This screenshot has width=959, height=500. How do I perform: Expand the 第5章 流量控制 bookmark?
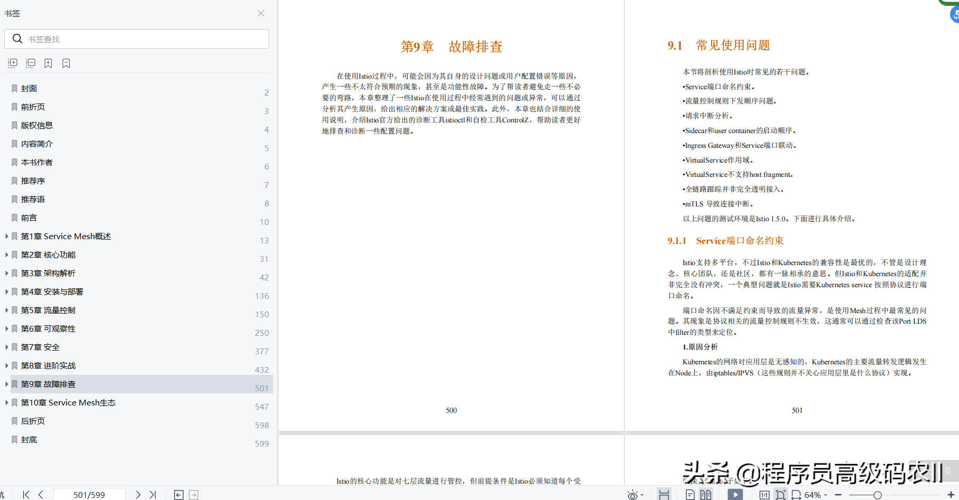[6, 310]
